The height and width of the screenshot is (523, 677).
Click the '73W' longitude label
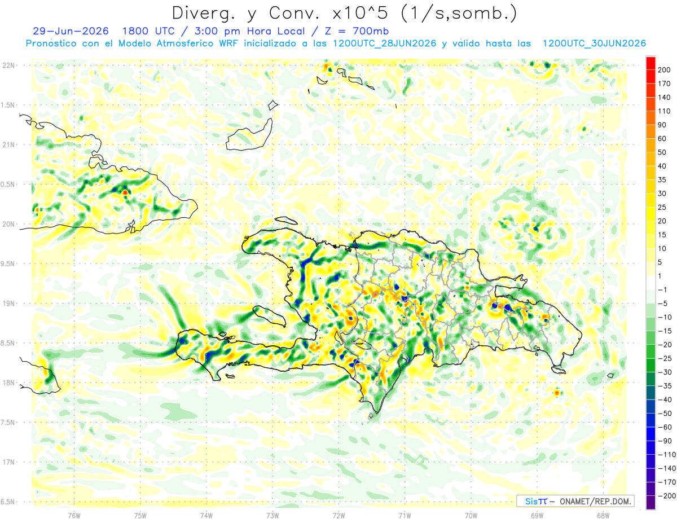point(272,516)
